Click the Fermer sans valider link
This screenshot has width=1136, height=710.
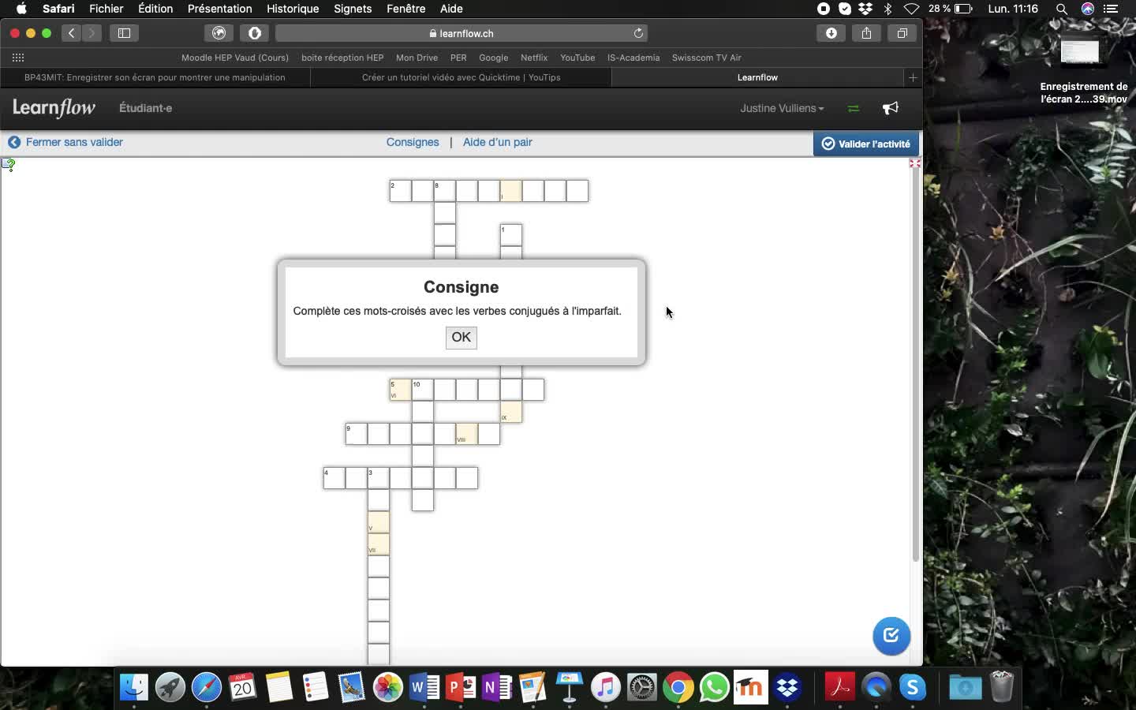[73, 142]
